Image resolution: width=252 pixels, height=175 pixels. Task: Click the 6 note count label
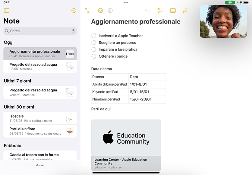pyautogui.click(x=40, y=165)
